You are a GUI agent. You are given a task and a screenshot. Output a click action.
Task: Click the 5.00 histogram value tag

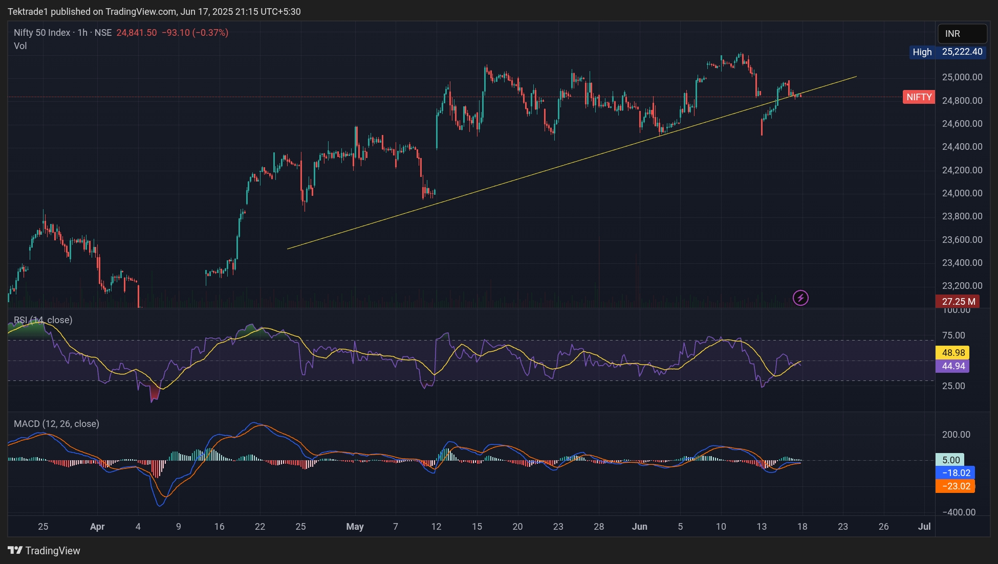(x=950, y=460)
